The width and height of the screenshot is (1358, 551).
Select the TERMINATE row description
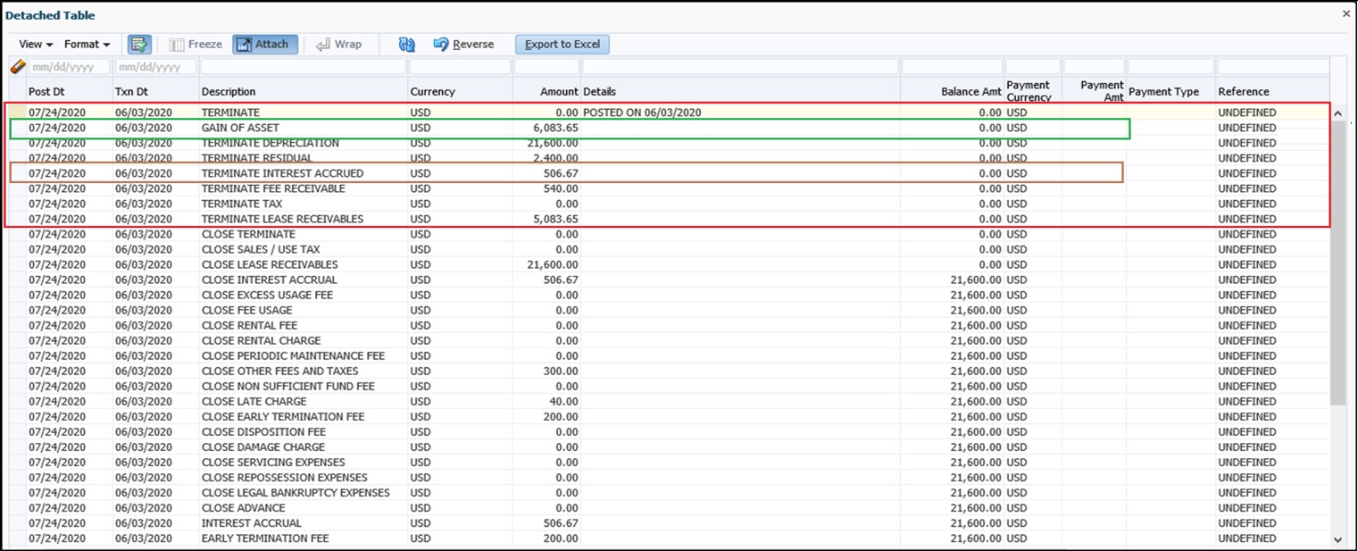point(230,113)
